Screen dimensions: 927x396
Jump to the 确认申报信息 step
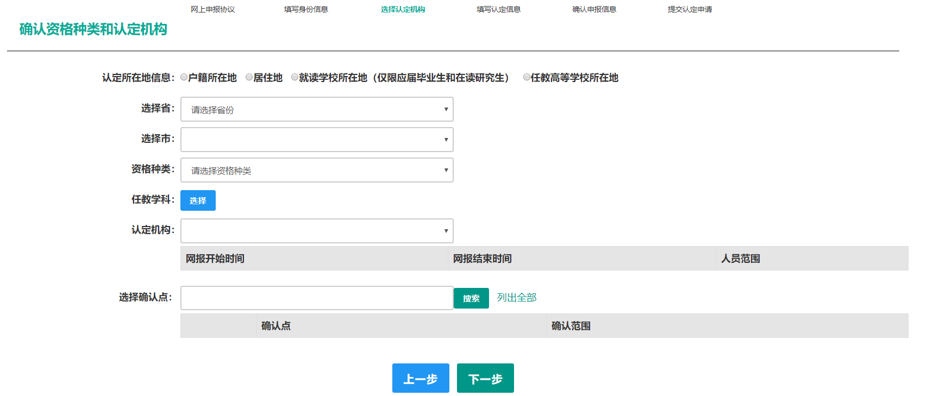point(594,9)
